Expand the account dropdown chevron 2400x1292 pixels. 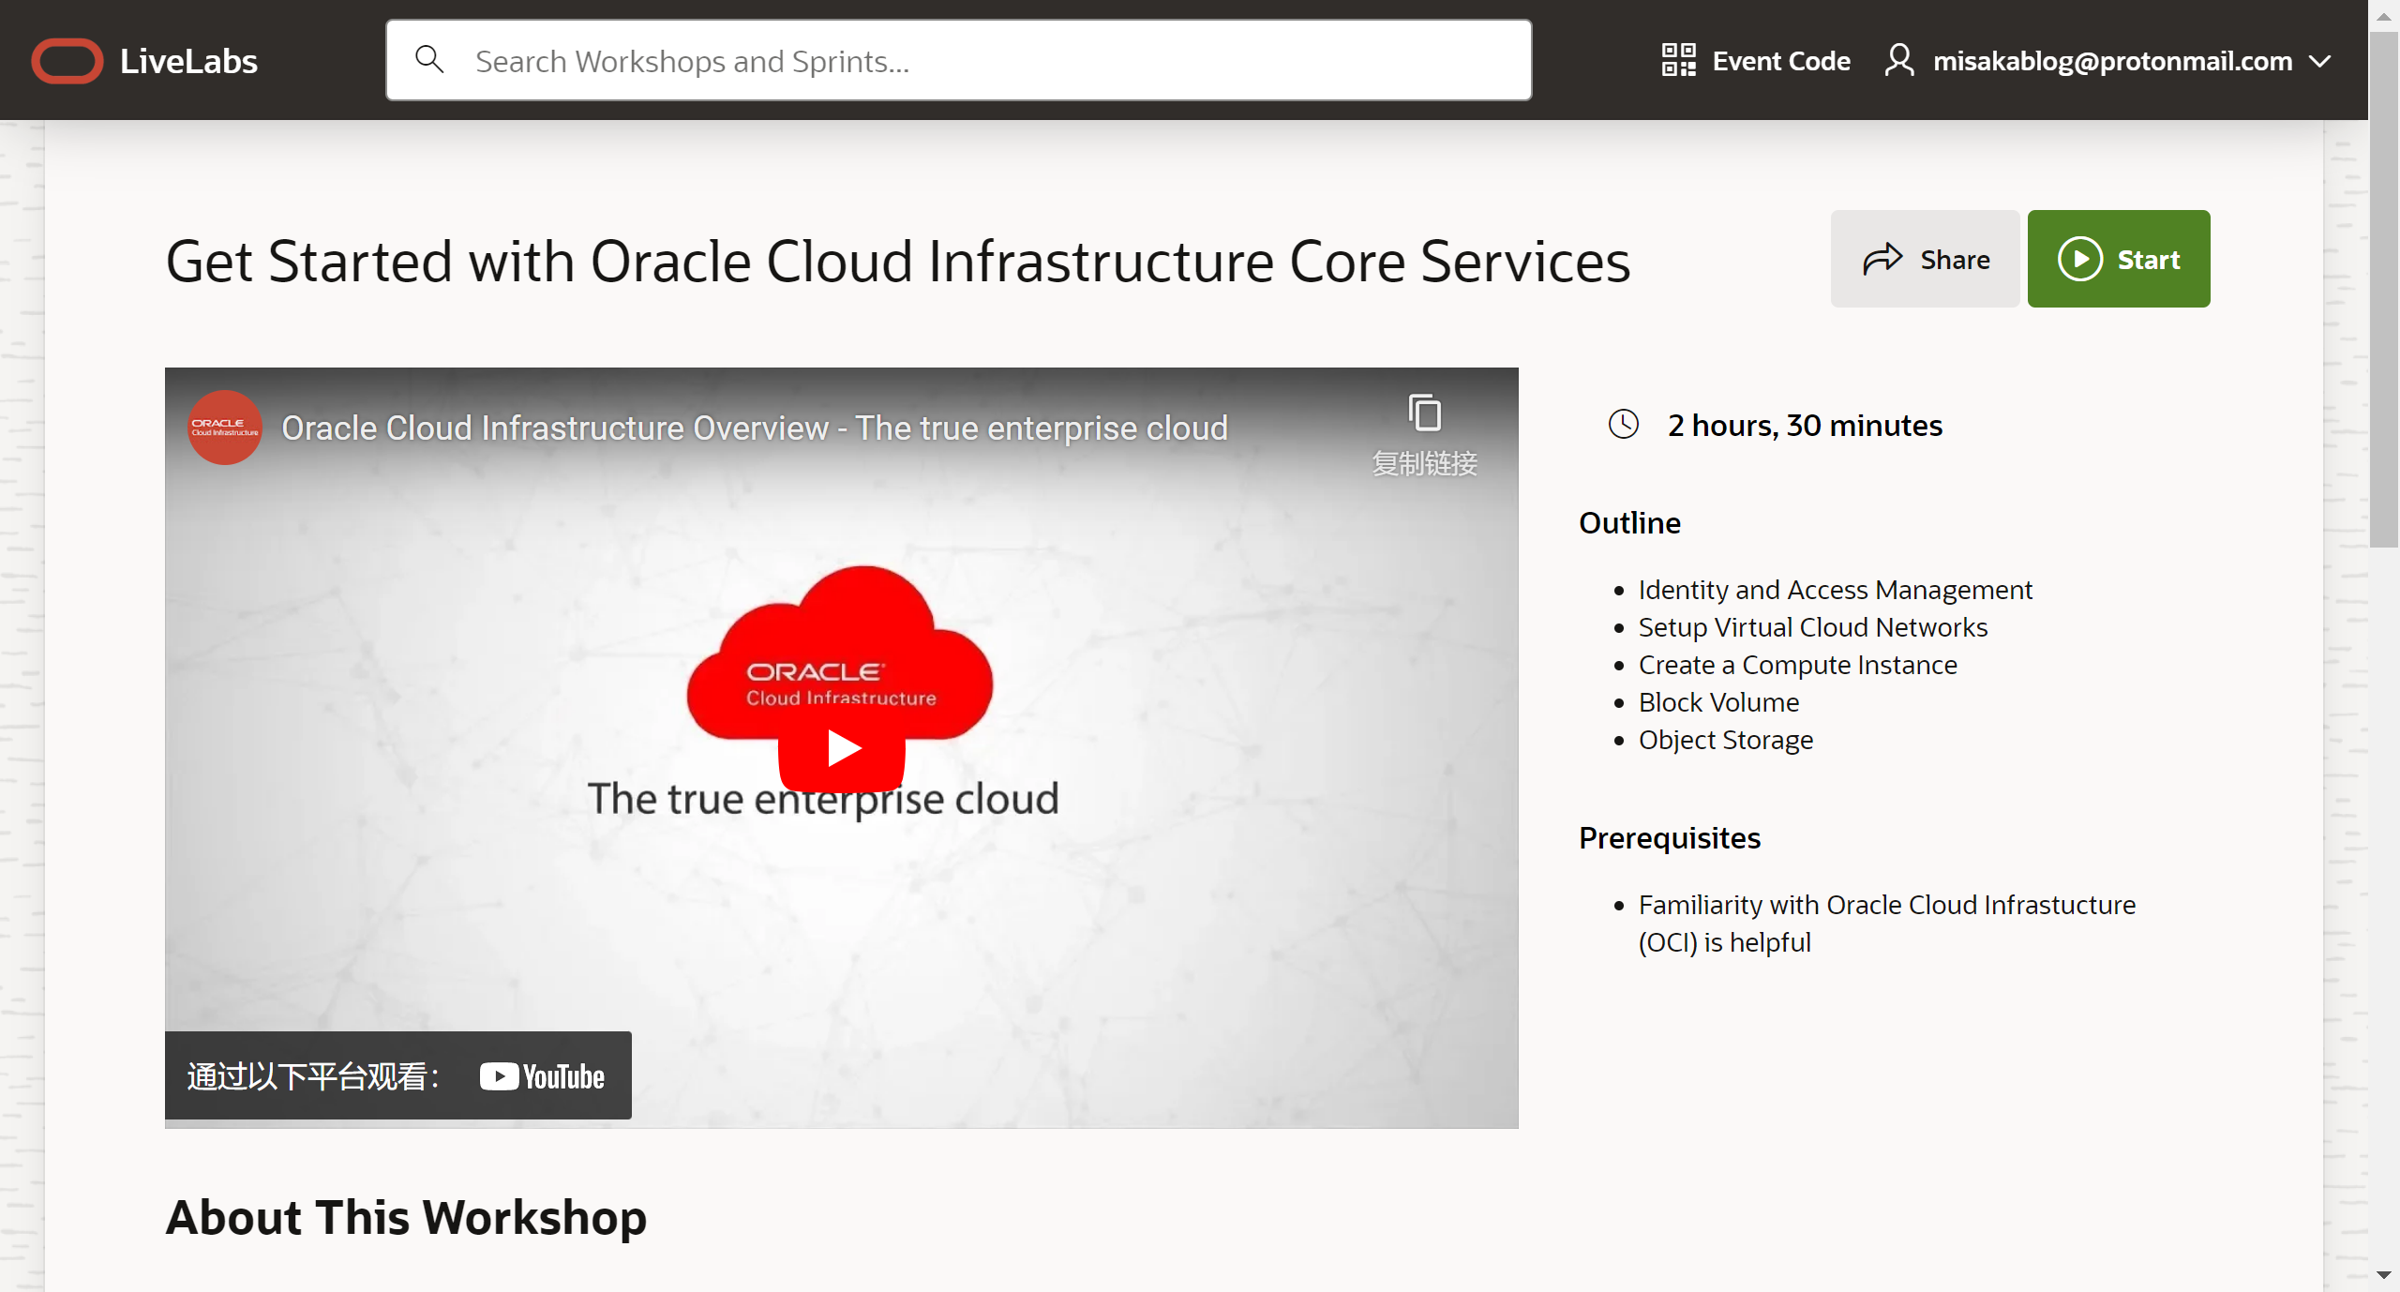tap(2319, 62)
